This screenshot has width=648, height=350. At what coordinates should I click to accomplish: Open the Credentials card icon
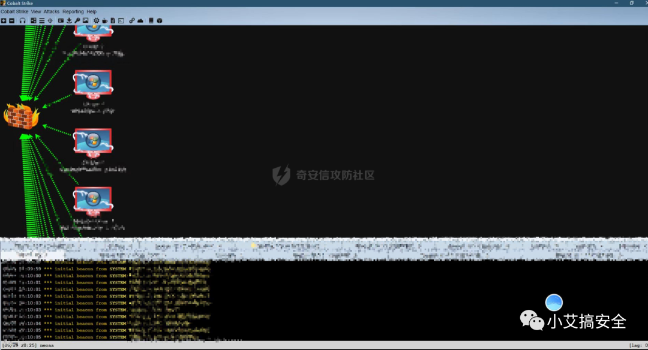click(61, 20)
